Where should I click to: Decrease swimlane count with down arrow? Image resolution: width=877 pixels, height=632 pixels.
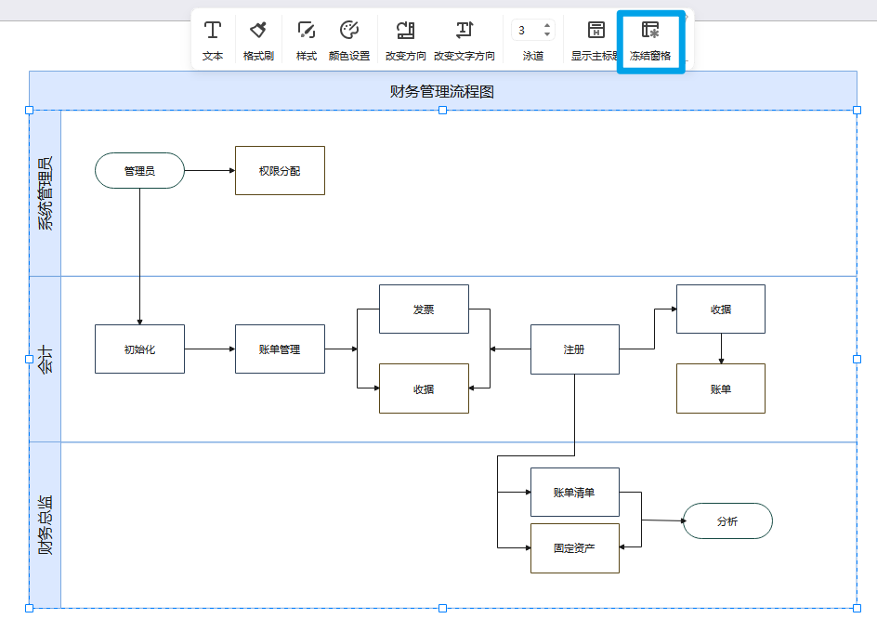547,34
